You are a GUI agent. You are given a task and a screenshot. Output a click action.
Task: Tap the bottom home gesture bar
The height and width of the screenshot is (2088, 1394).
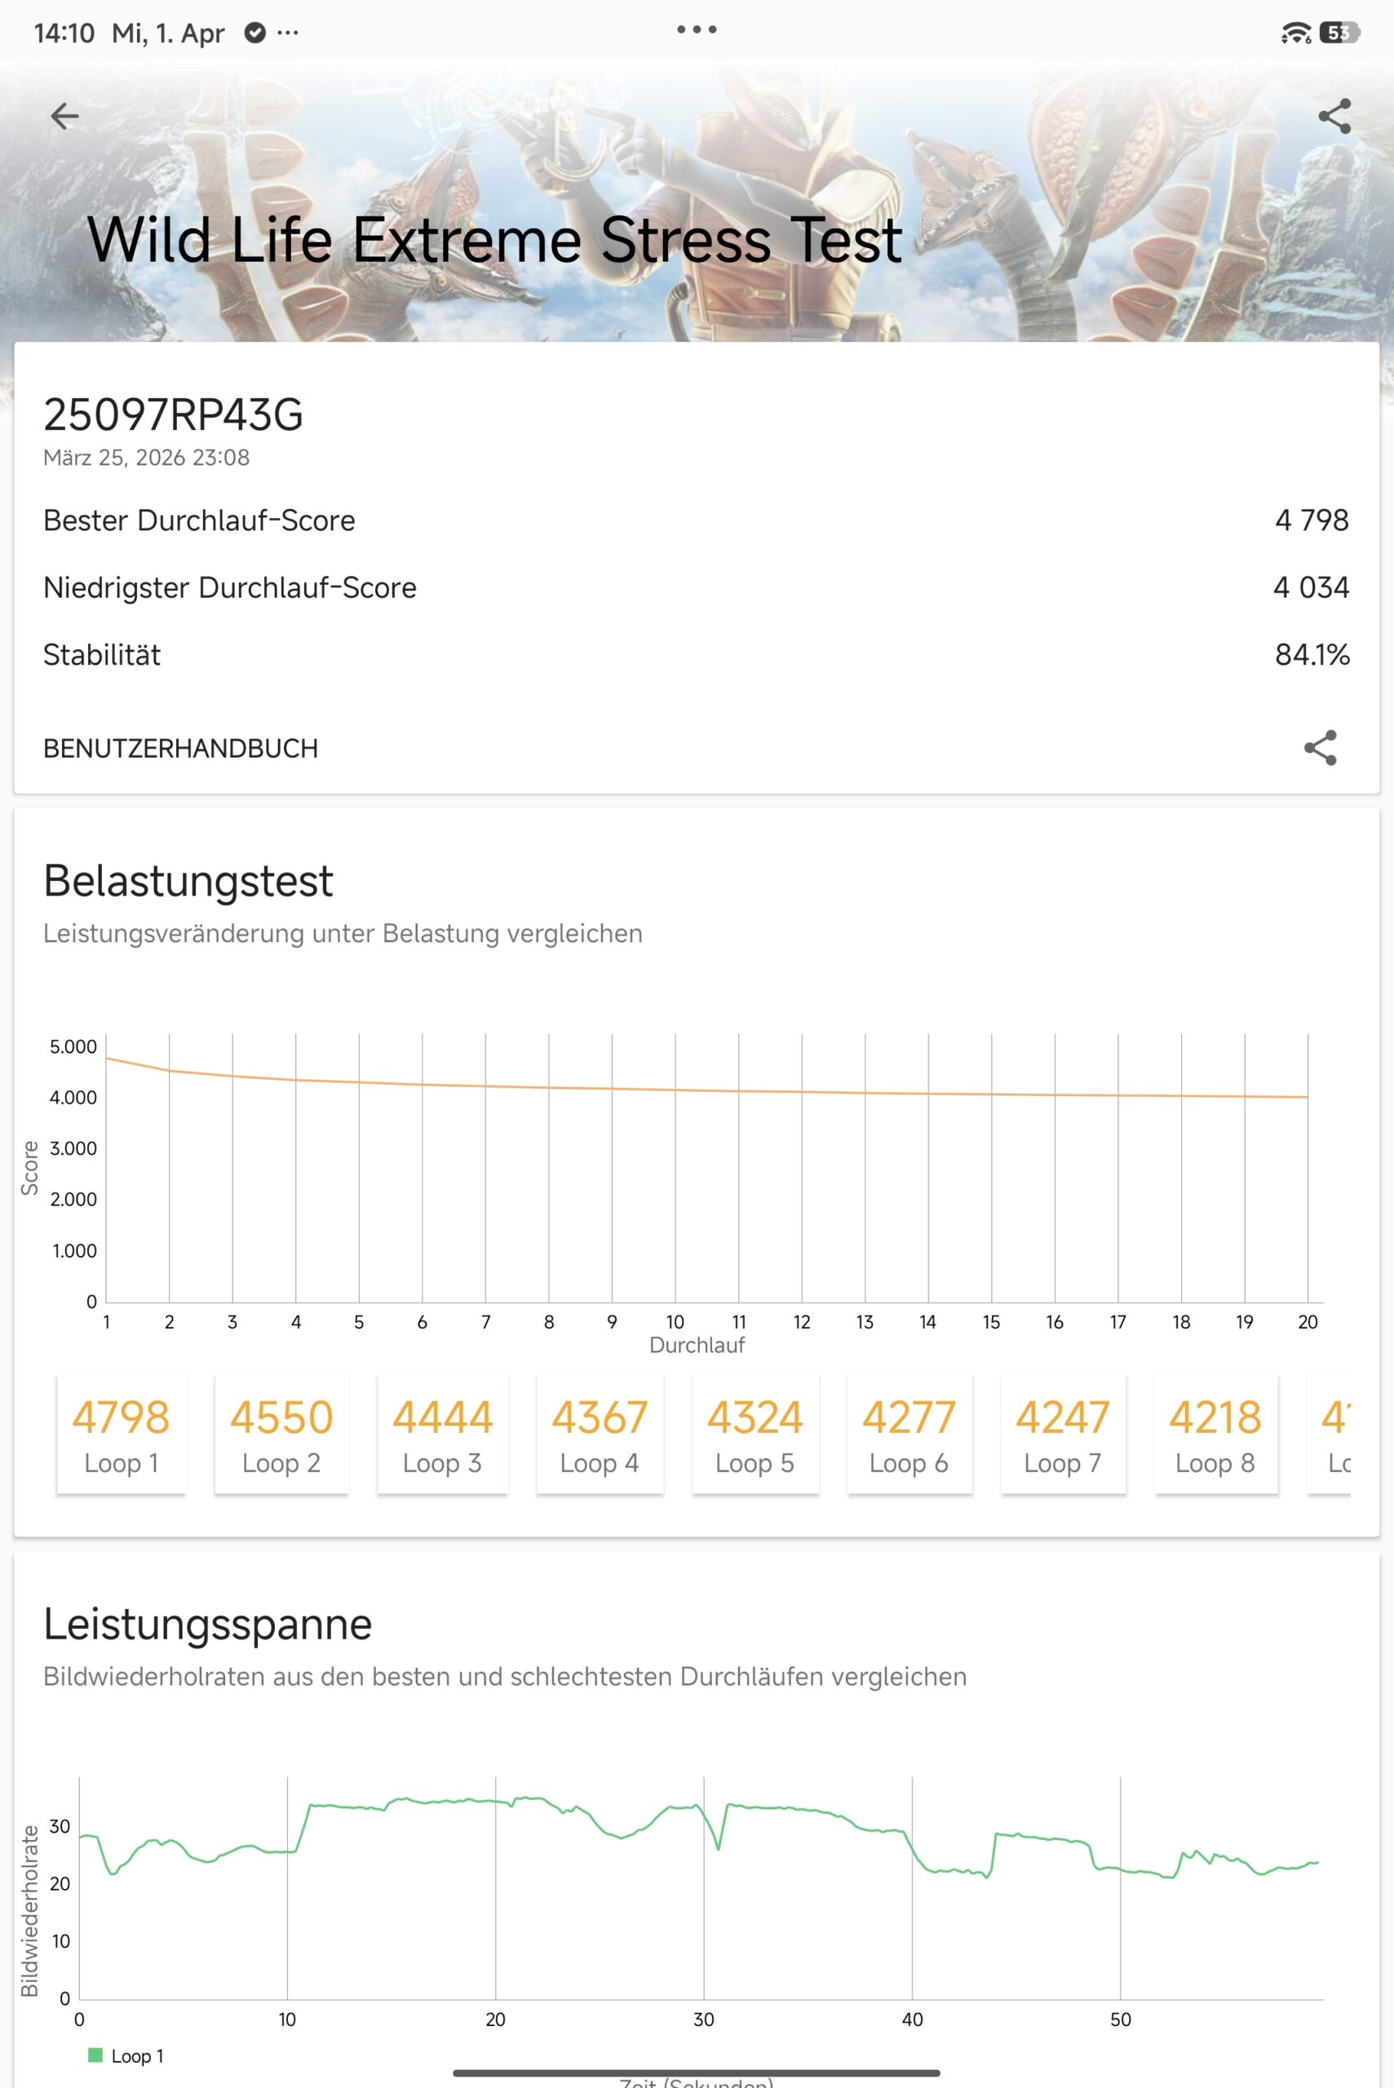tap(696, 2072)
